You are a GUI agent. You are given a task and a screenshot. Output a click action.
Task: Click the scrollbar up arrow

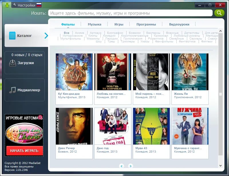pos(220,31)
